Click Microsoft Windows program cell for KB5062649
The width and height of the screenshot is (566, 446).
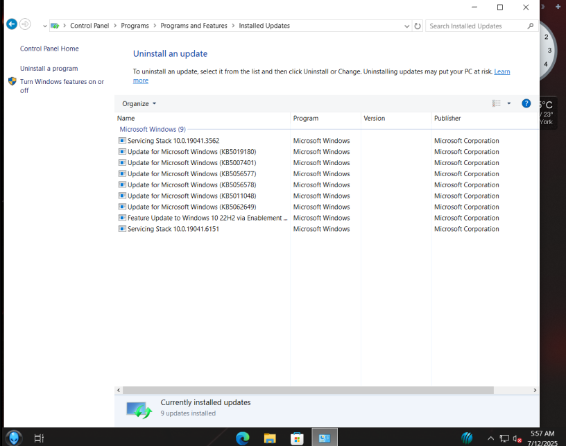[321, 207]
